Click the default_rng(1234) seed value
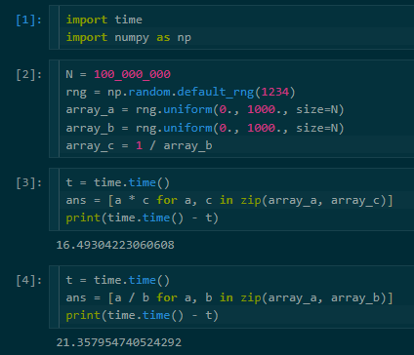This screenshot has height=355, width=414. [275, 92]
